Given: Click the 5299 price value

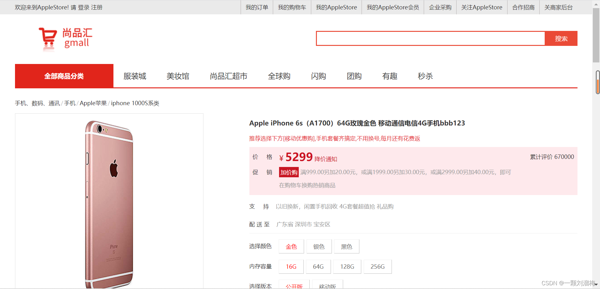Looking at the screenshot, I should 299,157.
